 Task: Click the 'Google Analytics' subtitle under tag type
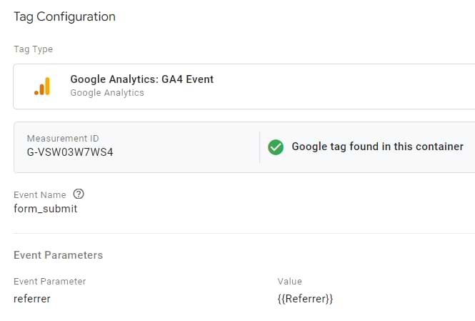coord(107,92)
